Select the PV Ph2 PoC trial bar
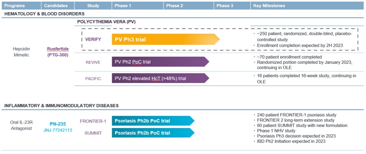The width and height of the screenshot is (366, 154). 160,62
